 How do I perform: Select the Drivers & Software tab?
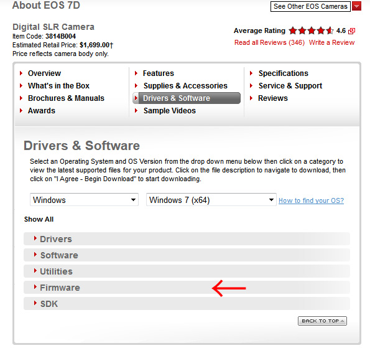(187, 98)
